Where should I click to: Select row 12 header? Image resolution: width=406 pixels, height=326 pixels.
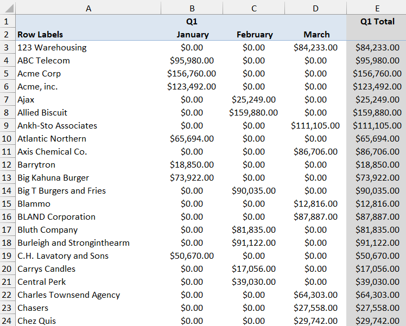[x=7, y=164]
